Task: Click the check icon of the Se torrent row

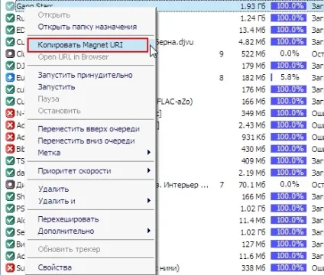Action: pyautogui.click(x=10, y=232)
